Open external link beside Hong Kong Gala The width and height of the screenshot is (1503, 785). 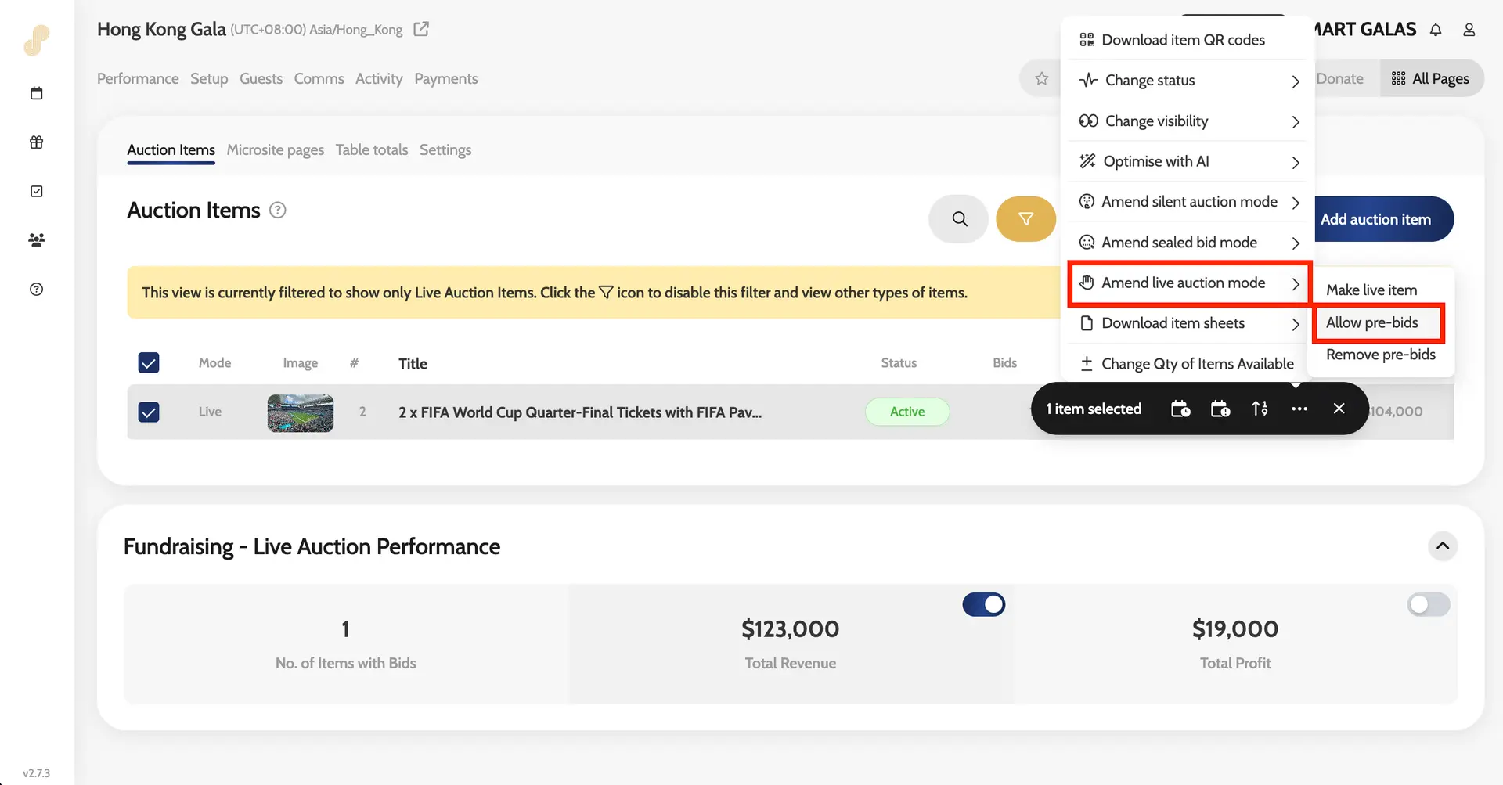coord(421,30)
